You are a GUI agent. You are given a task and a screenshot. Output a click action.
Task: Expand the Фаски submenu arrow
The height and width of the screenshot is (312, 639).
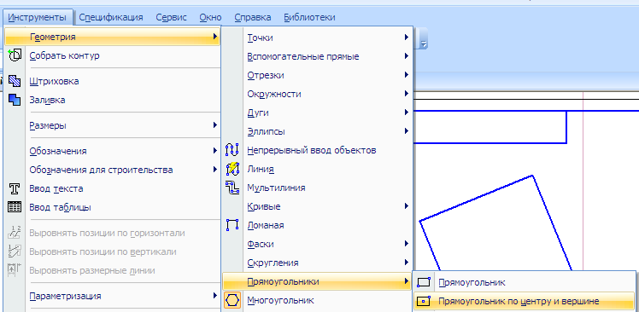click(407, 244)
